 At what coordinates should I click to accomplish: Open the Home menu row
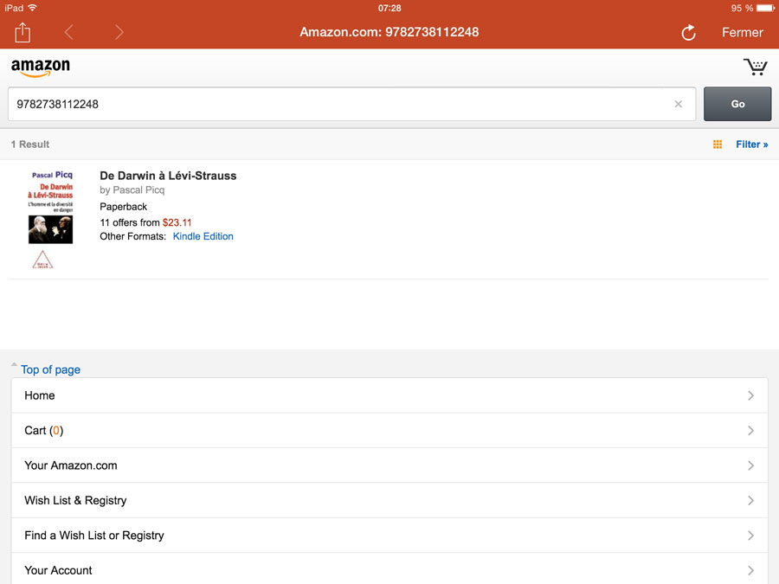(389, 395)
